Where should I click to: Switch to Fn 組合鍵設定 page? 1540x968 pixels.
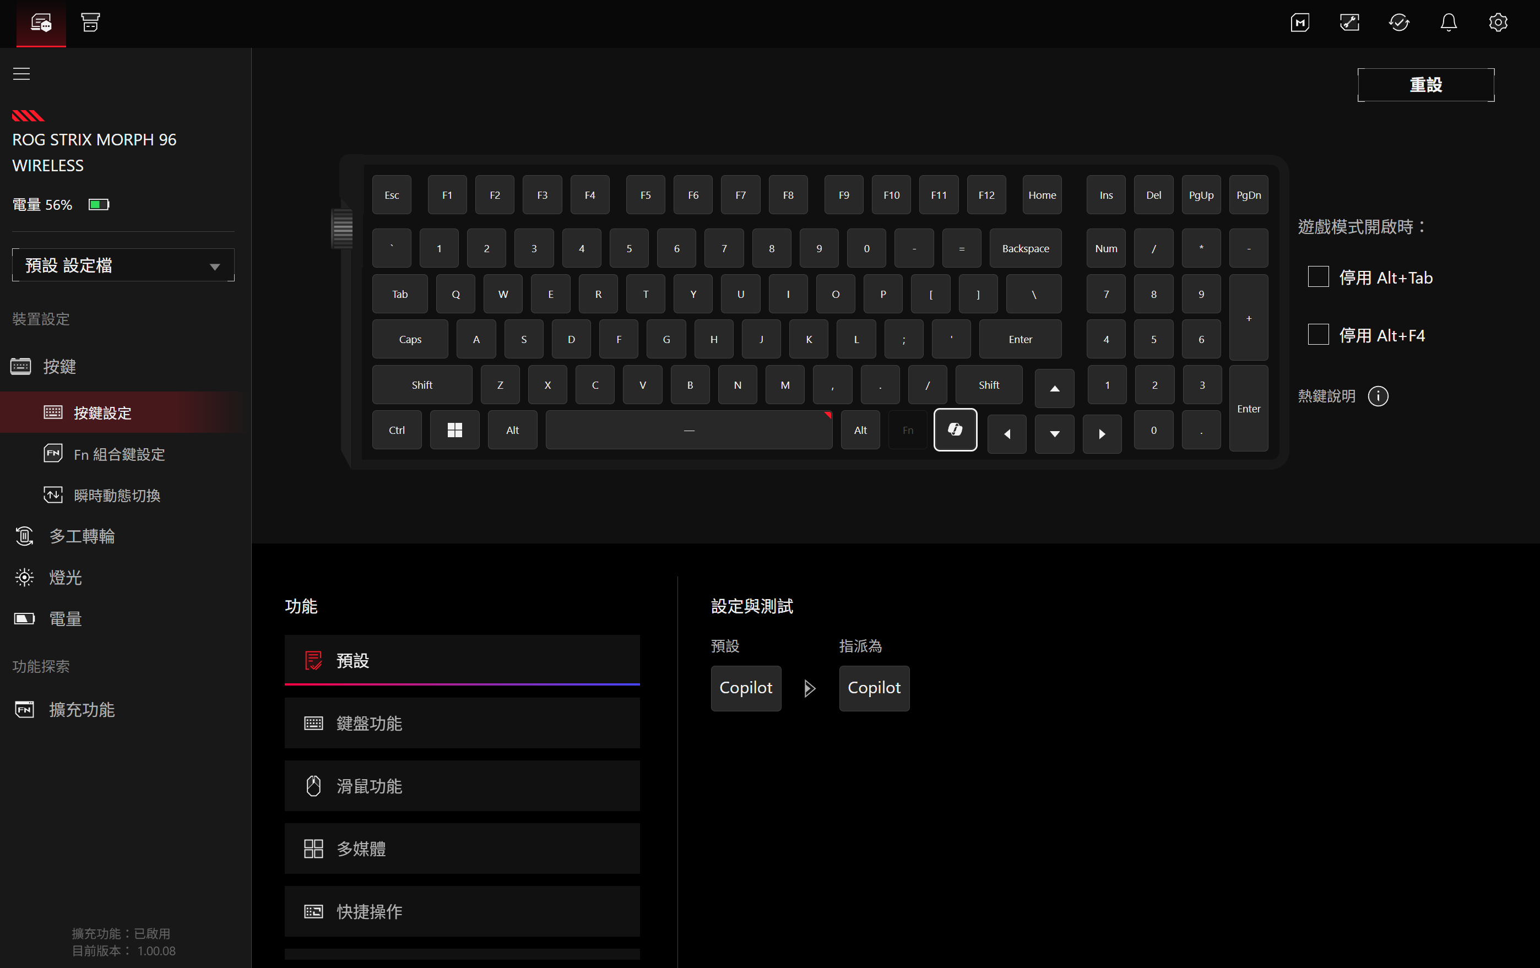[x=119, y=454]
